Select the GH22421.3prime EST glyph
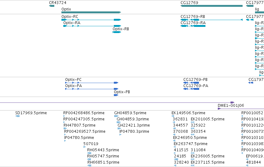Viewport: 264px width, 167px height. (119, 128)
